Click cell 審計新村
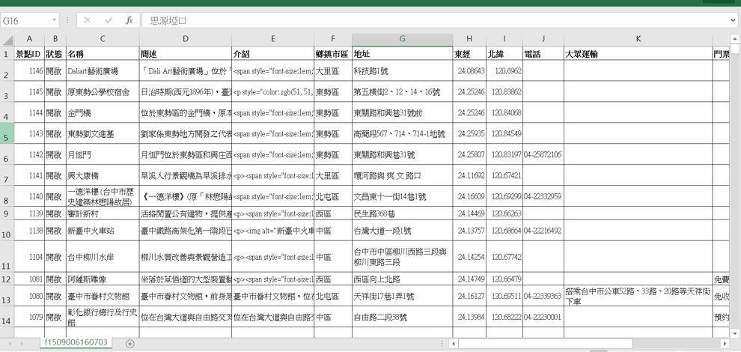This screenshot has width=741, height=352. [103, 213]
